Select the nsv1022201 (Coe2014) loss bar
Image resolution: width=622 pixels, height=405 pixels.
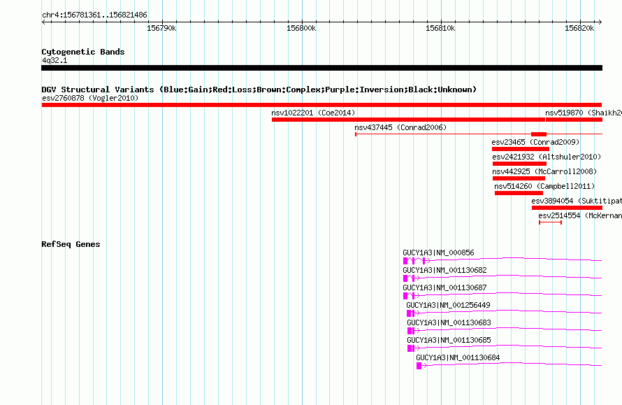[x=408, y=120]
